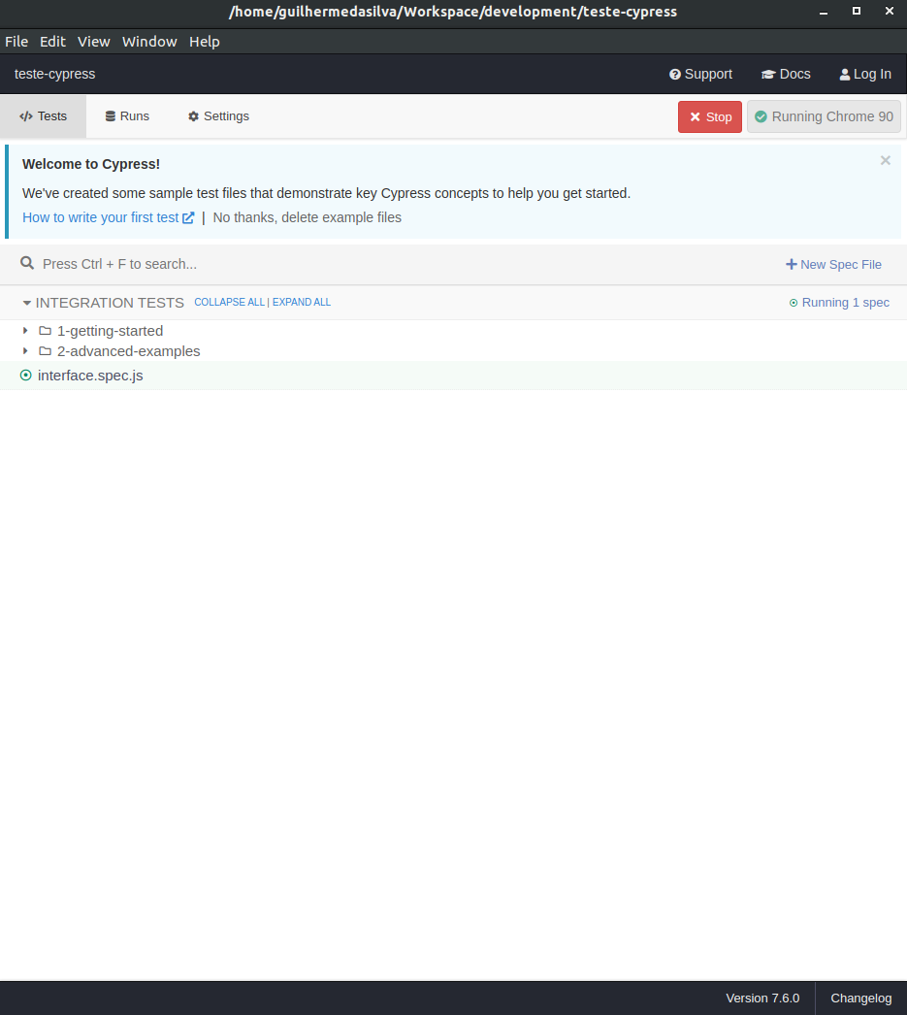Viewport: 907px width, 1015px height.
Task: Stop the running spec
Action: tap(710, 117)
